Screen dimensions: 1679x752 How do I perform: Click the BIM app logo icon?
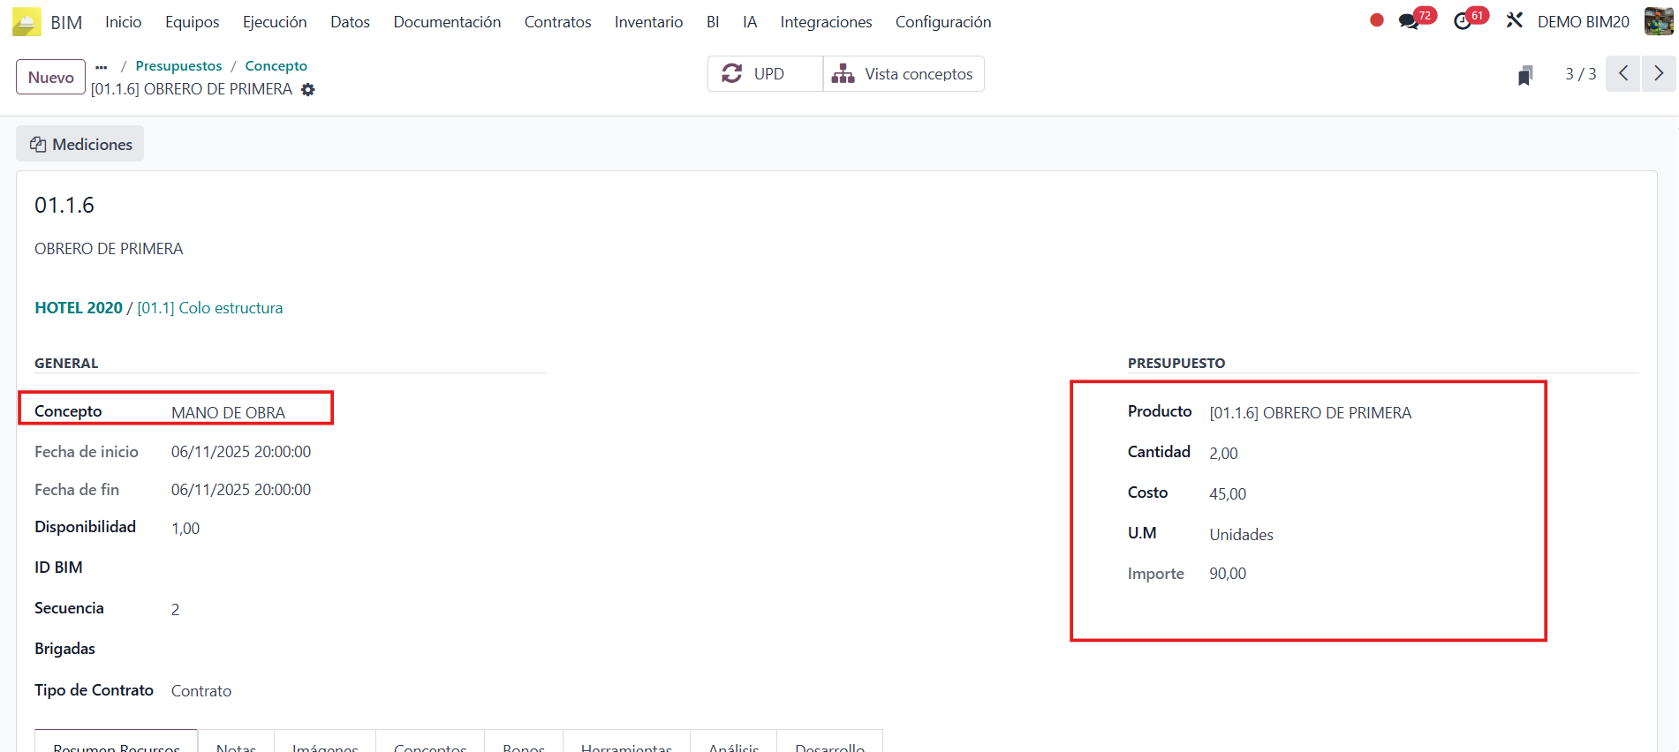[26, 22]
